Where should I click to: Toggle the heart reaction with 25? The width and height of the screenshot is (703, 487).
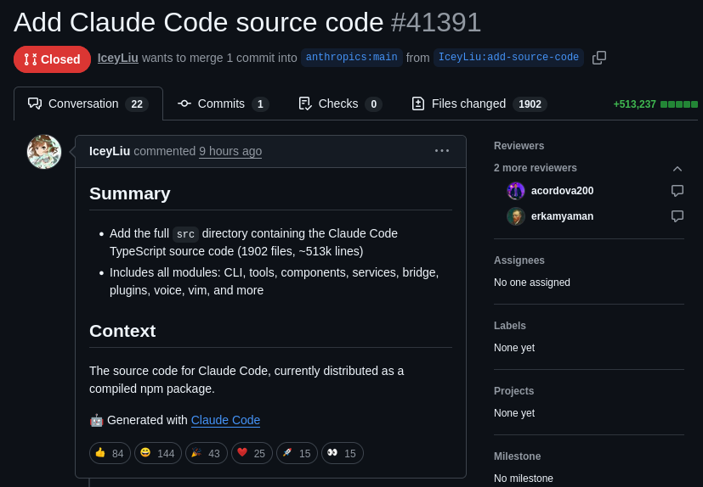pos(252,453)
